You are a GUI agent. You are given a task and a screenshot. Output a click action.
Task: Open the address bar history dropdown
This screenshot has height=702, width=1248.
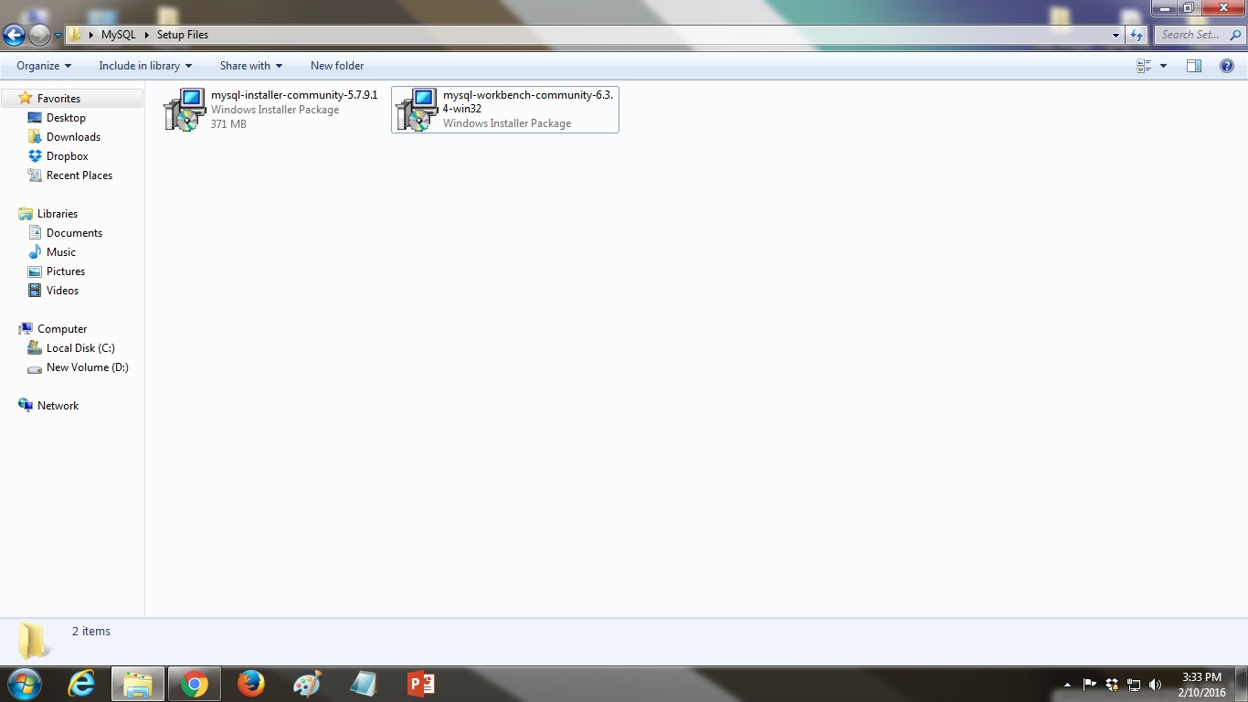click(1116, 35)
